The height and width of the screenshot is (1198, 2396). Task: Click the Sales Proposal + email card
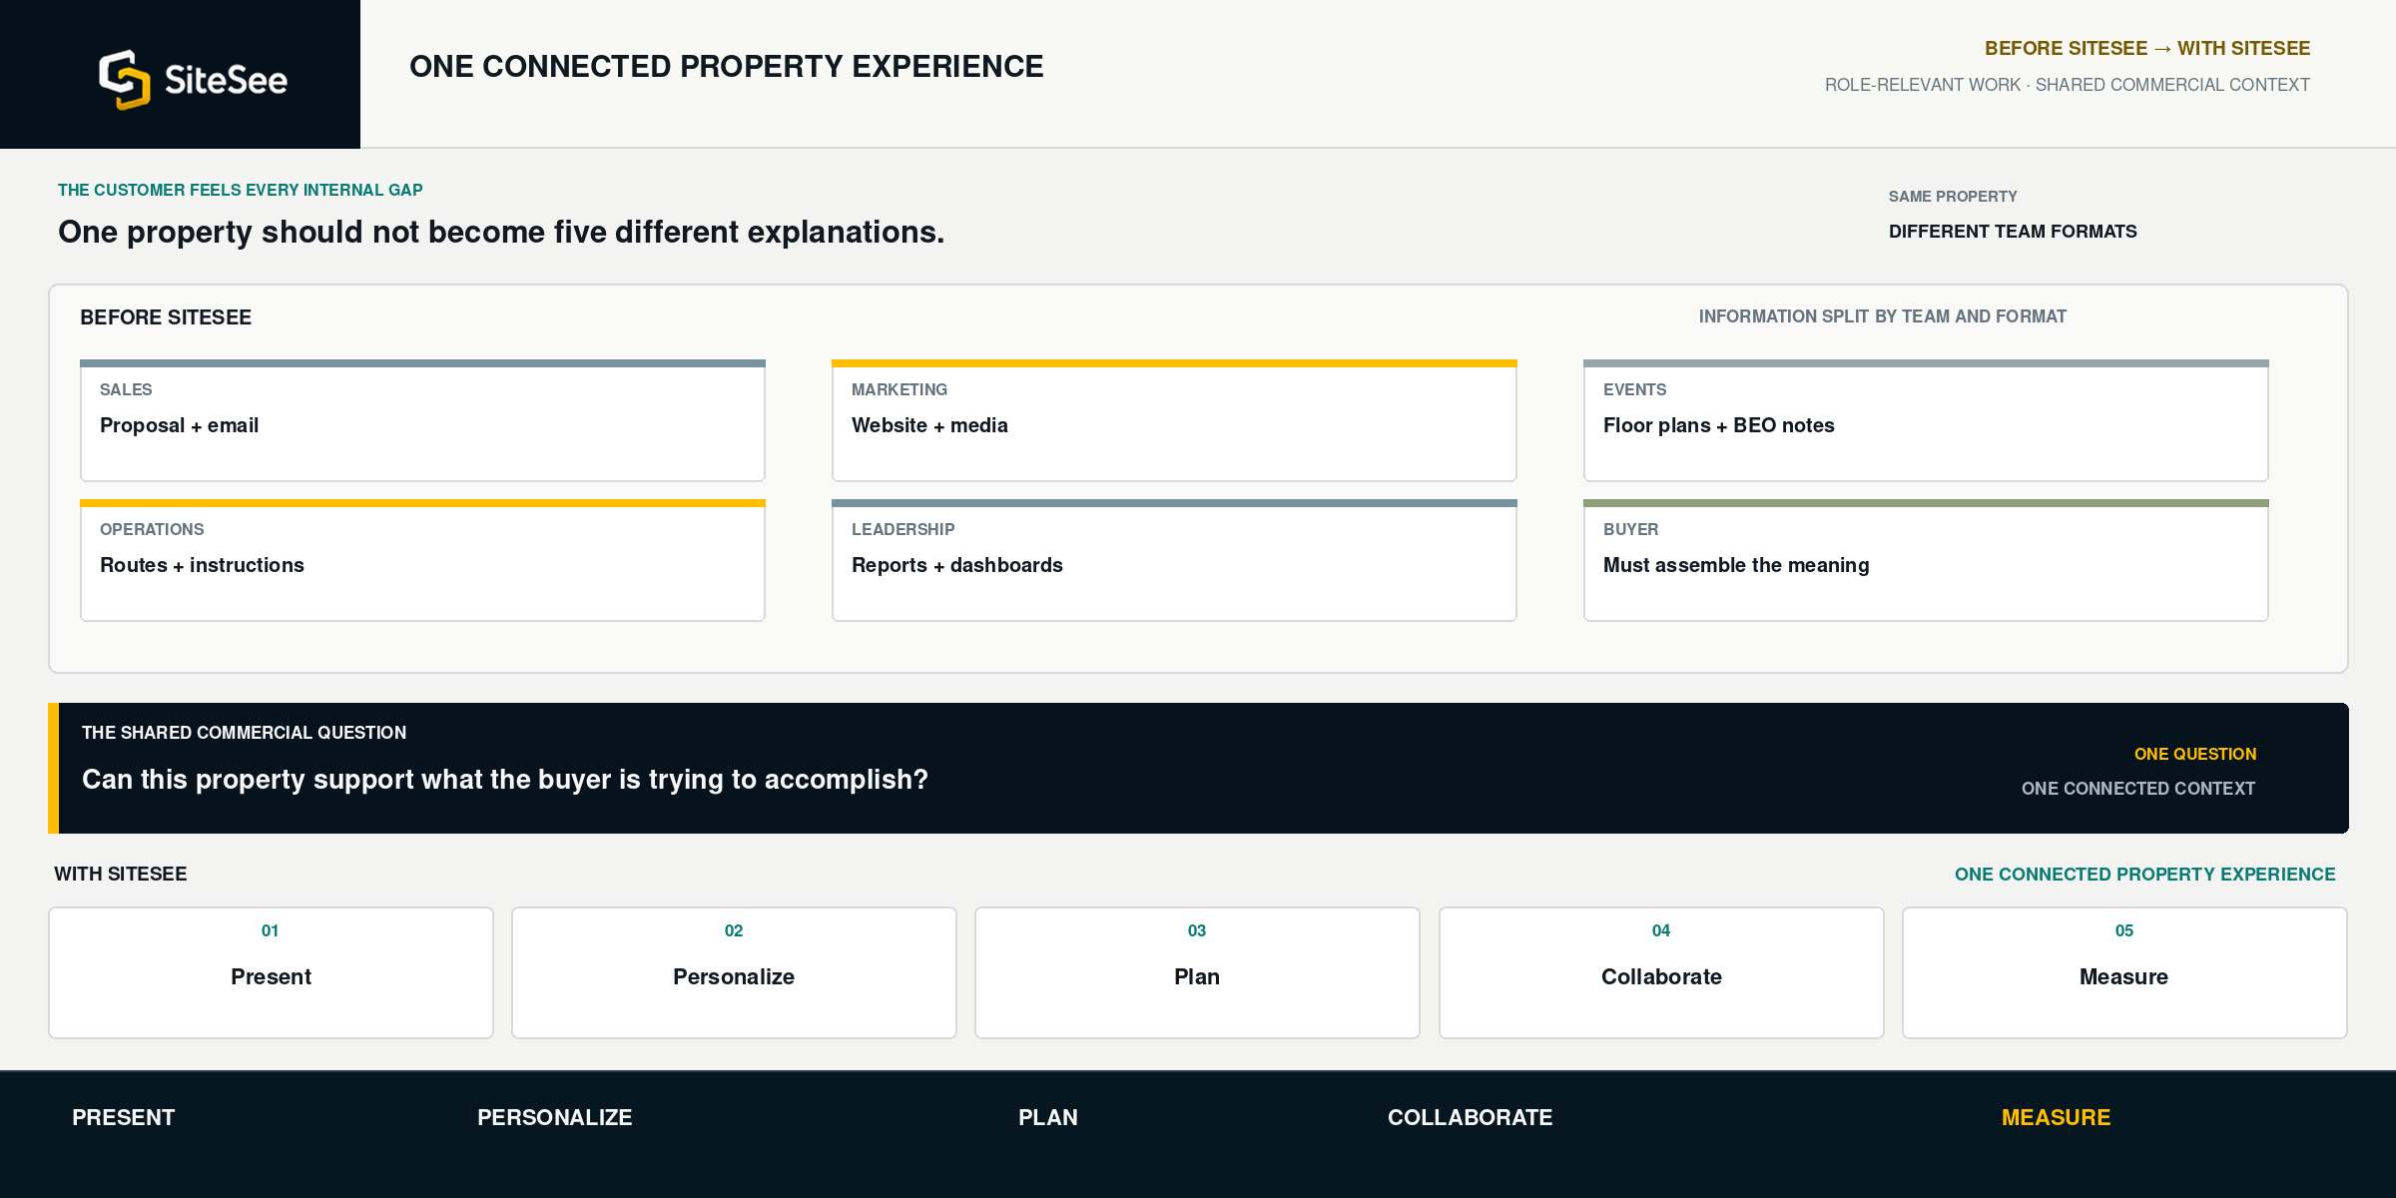pyautogui.click(x=422, y=420)
